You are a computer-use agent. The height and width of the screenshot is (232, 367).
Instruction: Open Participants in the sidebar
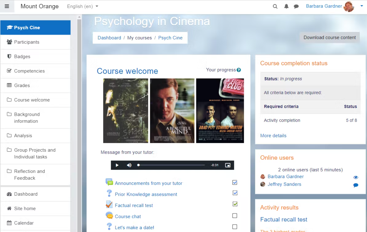tap(35, 42)
